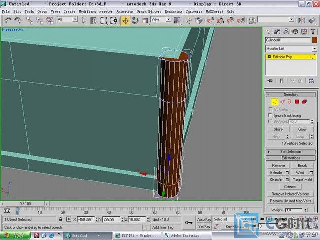This screenshot has width=320, height=240.
Task: Toggle Window/Crossing selection mode
Action: (113, 21)
